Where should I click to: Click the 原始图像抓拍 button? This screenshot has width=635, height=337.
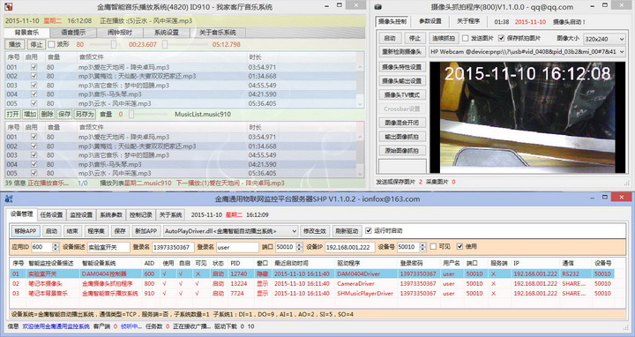[x=402, y=150]
